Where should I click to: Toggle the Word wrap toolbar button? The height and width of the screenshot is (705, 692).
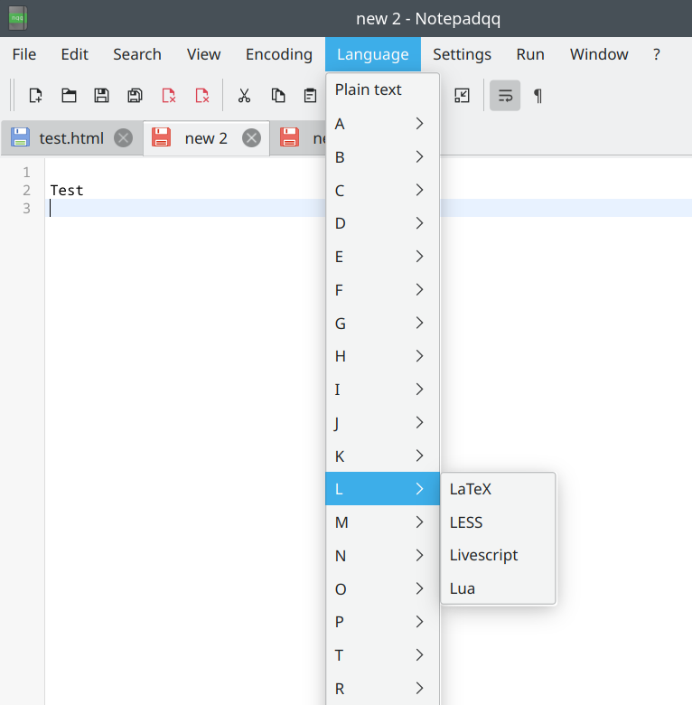tap(505, 96)
